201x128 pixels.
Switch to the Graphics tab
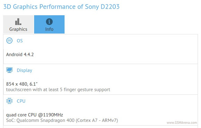point(18,24)
